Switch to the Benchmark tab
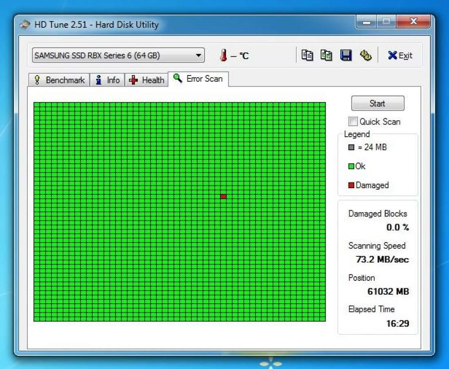 [59, 80]
